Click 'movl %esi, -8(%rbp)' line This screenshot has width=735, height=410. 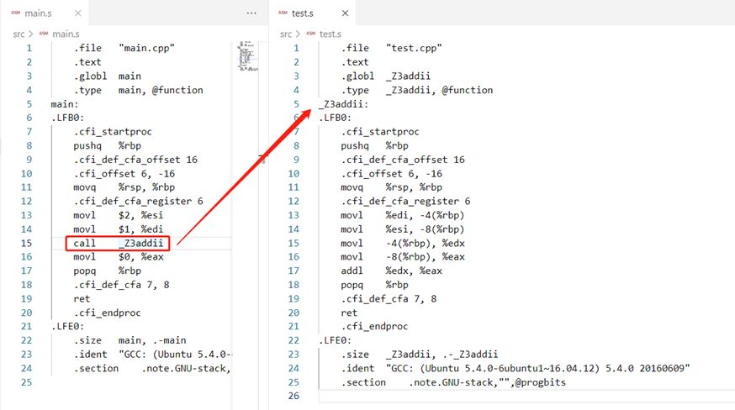pyautogui.click(x=402, y=229)
